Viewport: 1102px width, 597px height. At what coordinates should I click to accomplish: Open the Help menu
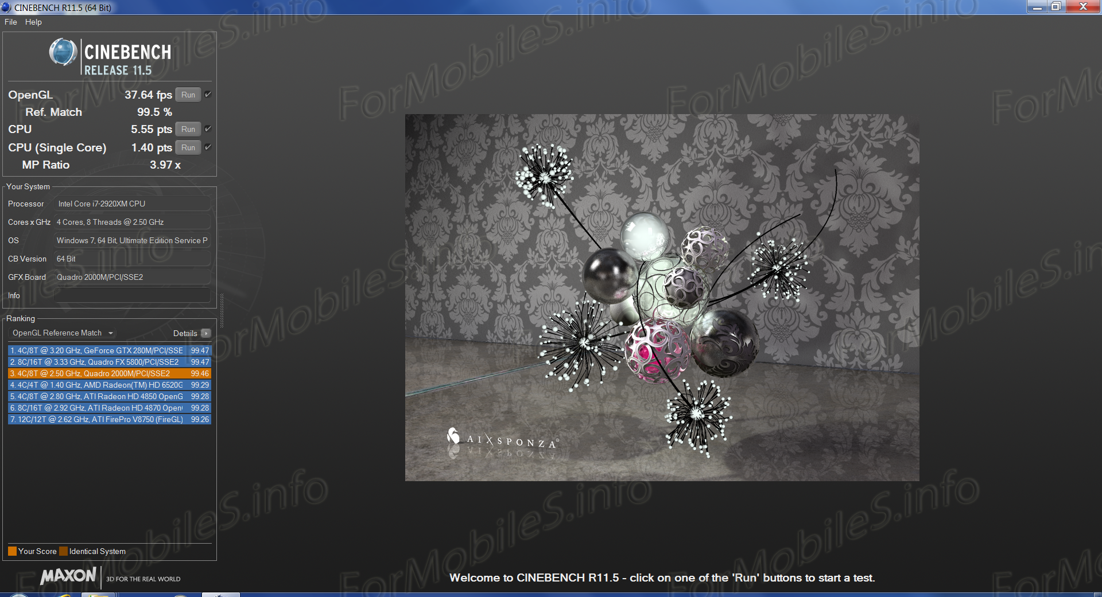point(33,22)
